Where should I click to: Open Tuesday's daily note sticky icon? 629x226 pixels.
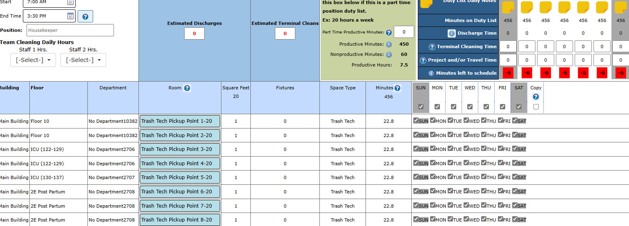click(x=545, y=7)
